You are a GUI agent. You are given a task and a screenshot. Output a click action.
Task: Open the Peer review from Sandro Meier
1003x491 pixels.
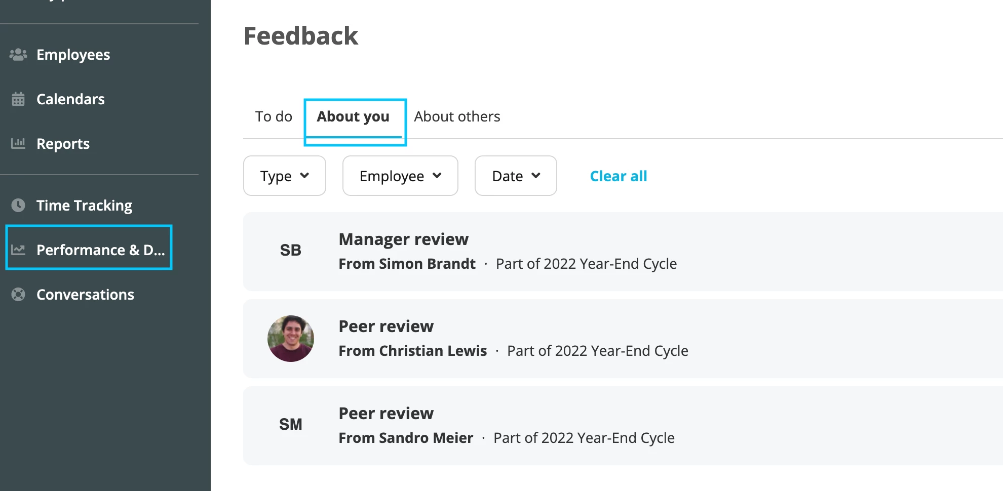[x=623, y=426]
